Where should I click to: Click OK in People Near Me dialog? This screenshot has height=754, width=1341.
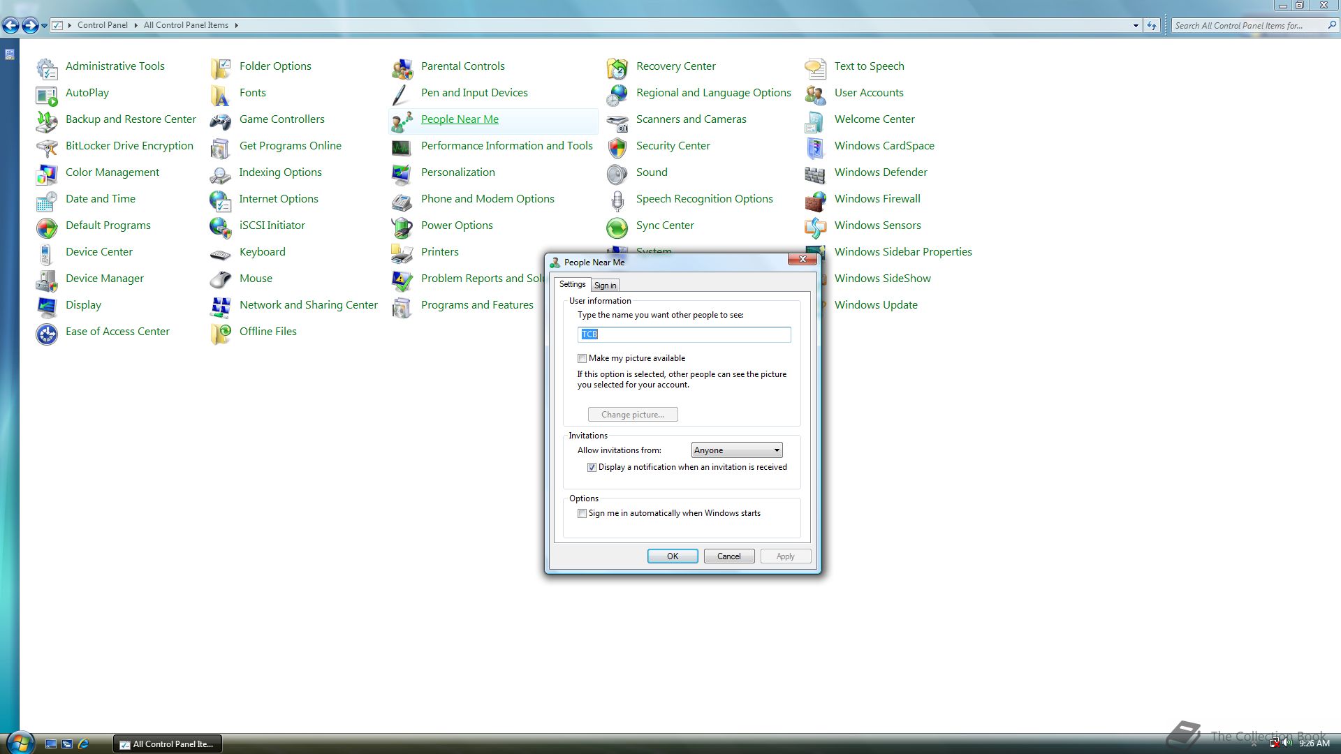(673, 556)
